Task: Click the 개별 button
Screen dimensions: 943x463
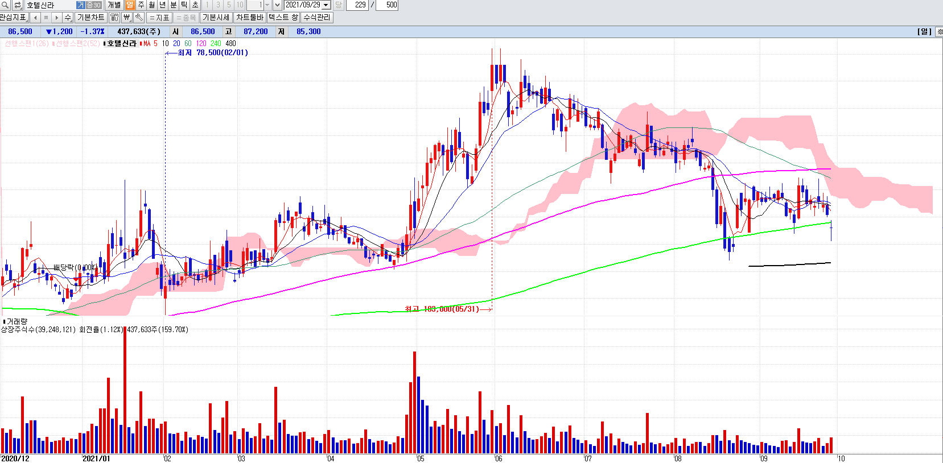Action: tap(114, 5)
